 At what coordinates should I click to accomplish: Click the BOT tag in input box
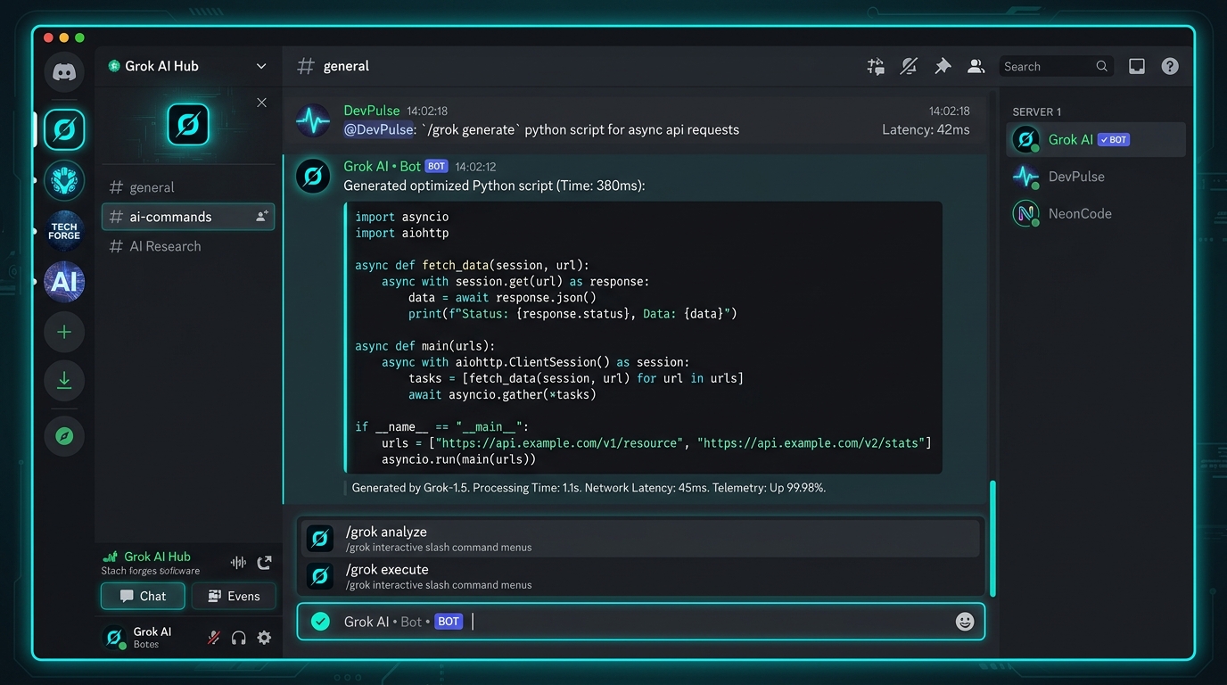click(x=449, y=622)
